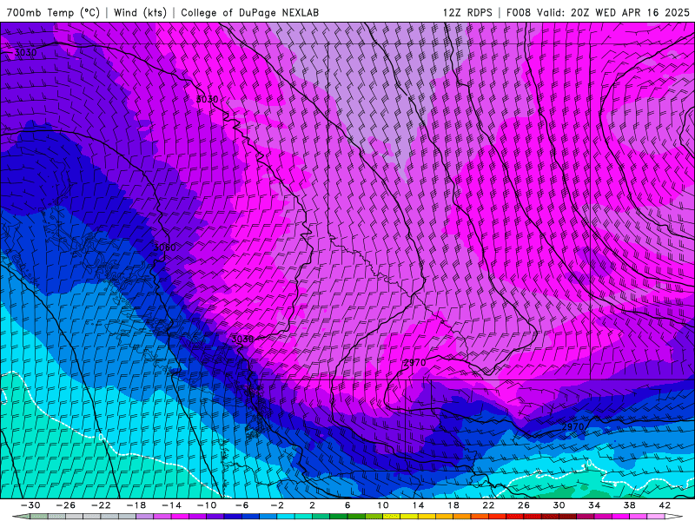Click the 18 color scale label
This screenshot has width=695, height=521.
click(x=453, y=505)
